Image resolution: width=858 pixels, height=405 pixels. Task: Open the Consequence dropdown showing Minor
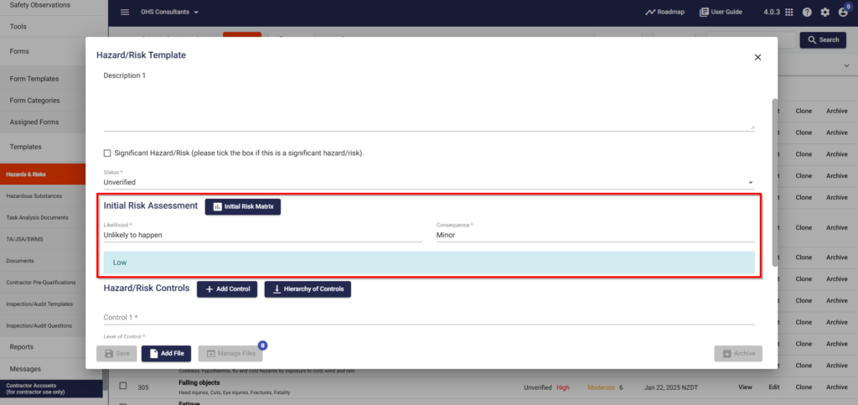[x=596, y=235]
